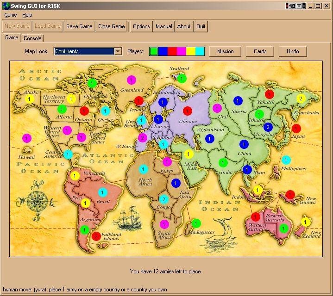The image size is (333, 296).
Task: Select the yellow army token on New Zealand
Action: coord(305,222)
